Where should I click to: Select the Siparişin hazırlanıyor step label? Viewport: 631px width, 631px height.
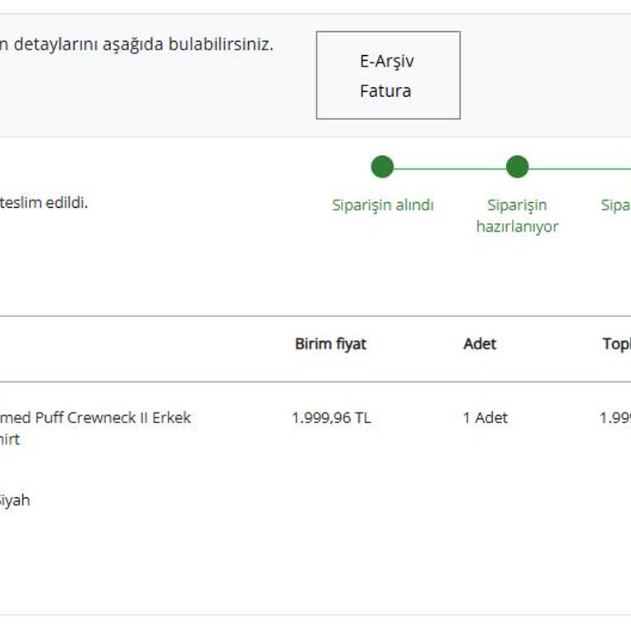517,216
